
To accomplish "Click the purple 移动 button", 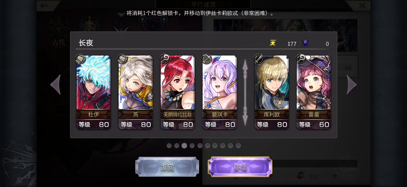I will (240, 167).
